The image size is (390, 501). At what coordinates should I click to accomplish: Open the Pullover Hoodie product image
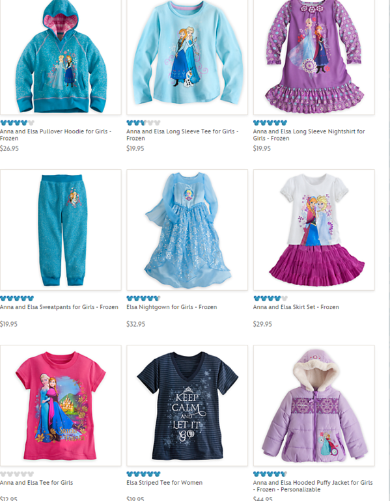61,57
